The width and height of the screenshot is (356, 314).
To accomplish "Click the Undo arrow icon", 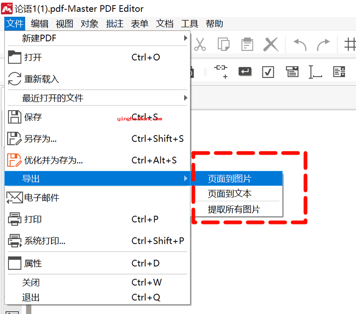I will tap(300, 45).
